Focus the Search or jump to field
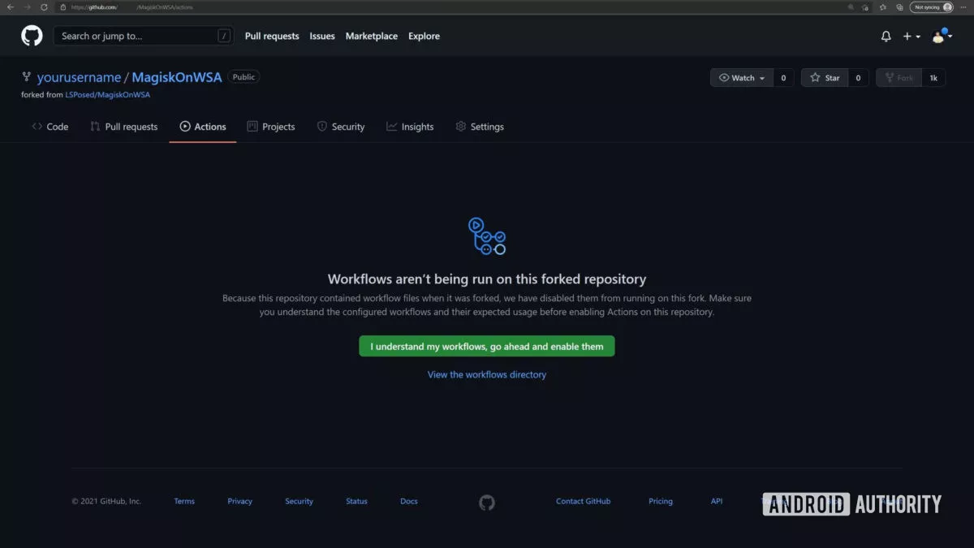This screenshot has height=548, width=974. point(143,36)
